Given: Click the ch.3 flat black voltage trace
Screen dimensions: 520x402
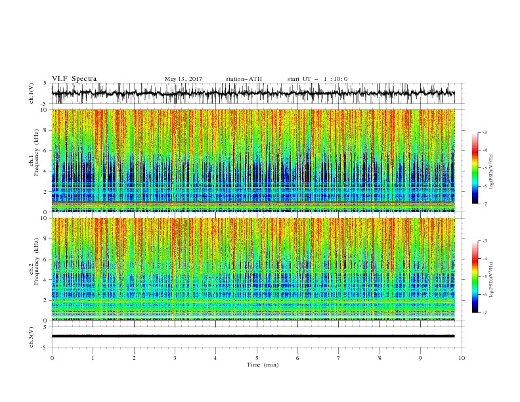Looking at the screenshot, I should [x=253, y=336].
